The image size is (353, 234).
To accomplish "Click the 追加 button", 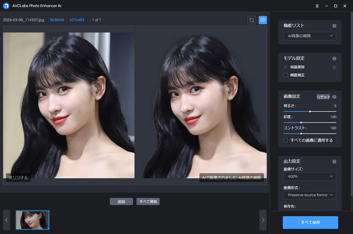I will pos(122,202).
